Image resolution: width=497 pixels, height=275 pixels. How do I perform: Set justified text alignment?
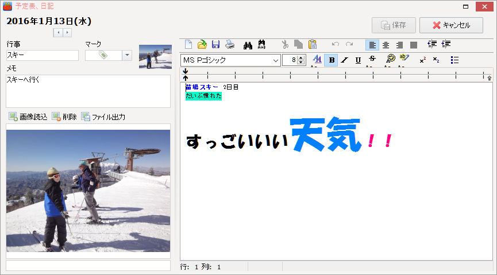click(x=413, y=45)
